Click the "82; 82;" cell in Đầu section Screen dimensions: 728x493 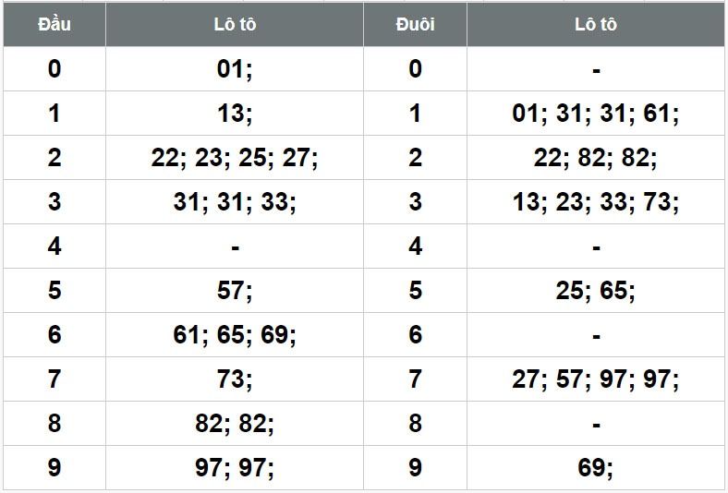click(x=235, y=424)
